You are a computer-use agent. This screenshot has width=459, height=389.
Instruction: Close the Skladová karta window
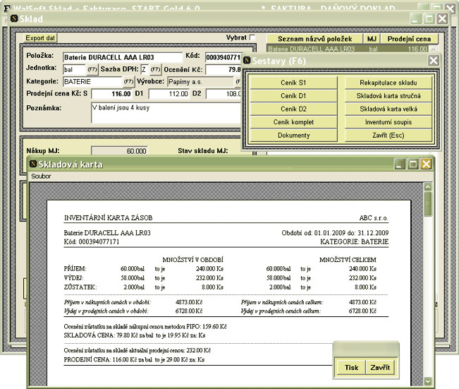426,164
